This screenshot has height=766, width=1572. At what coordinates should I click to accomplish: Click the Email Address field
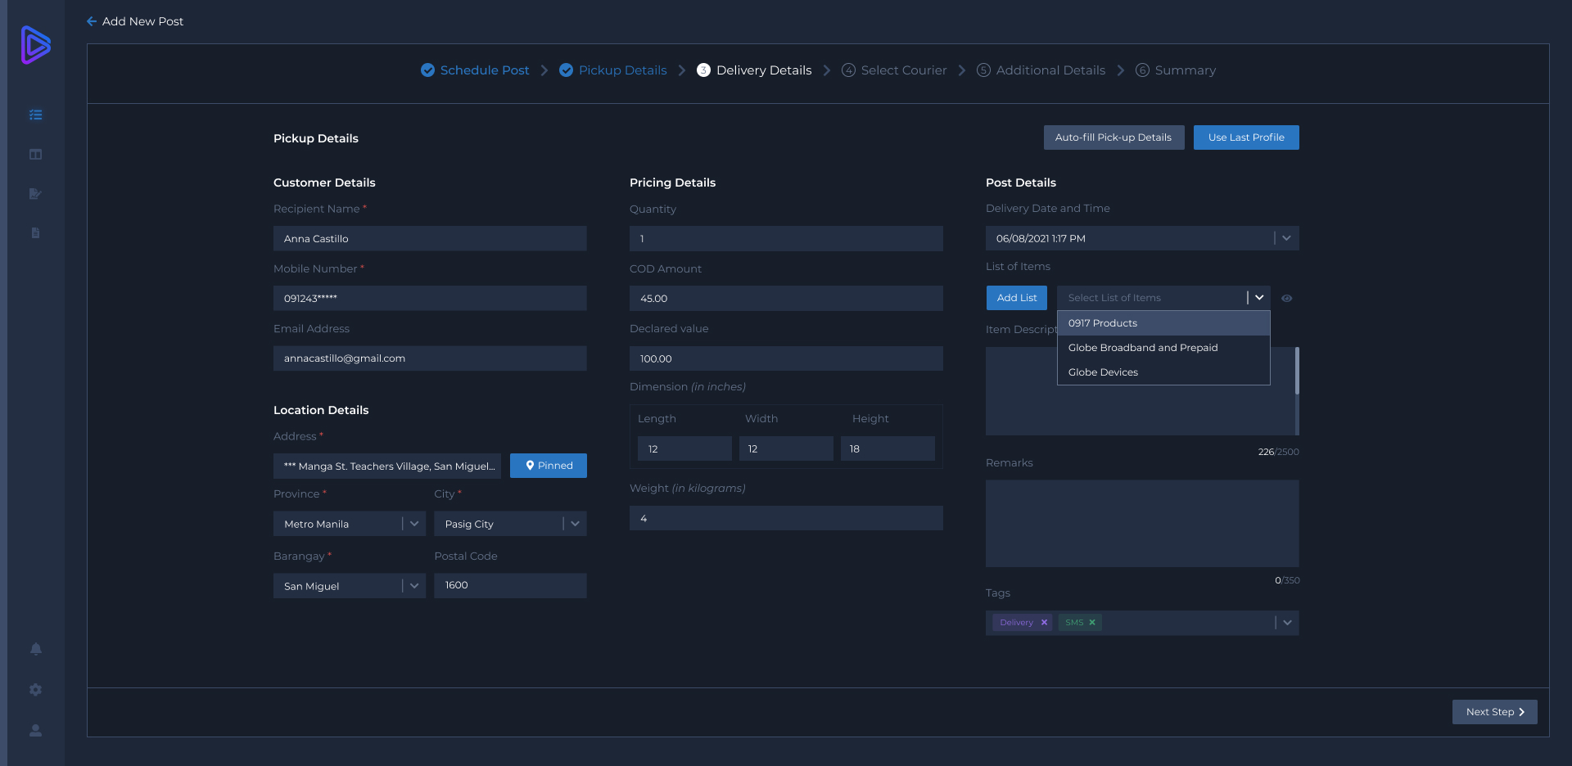(x=430, y=358)
